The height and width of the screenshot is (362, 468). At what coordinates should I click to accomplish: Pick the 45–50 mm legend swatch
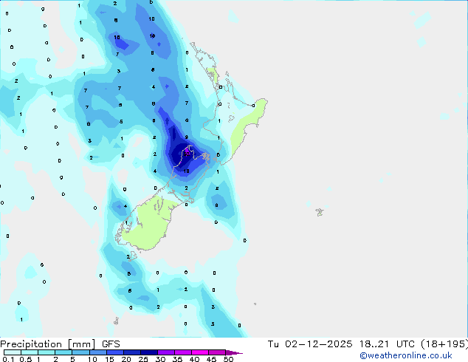[217, 352]
